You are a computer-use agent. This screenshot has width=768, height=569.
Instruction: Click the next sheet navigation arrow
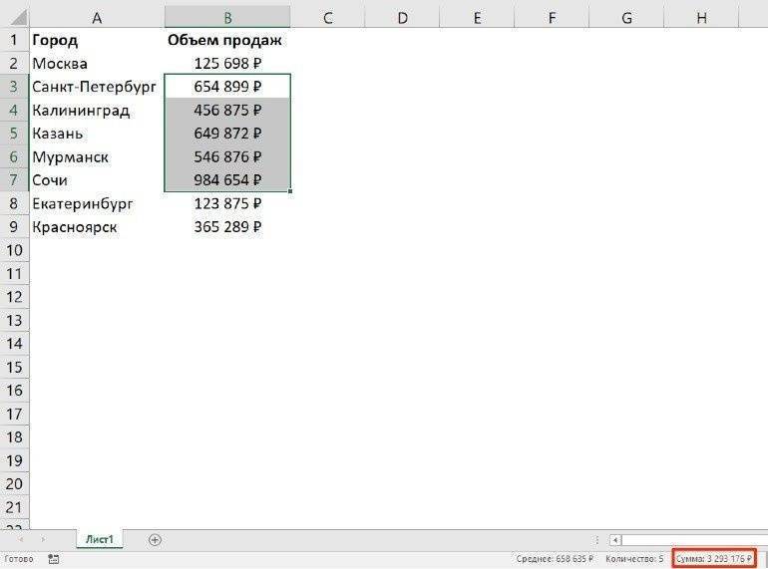click(x=41, y=539)
